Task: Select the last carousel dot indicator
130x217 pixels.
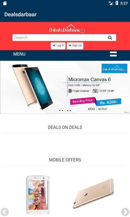Action: (70, 110)
